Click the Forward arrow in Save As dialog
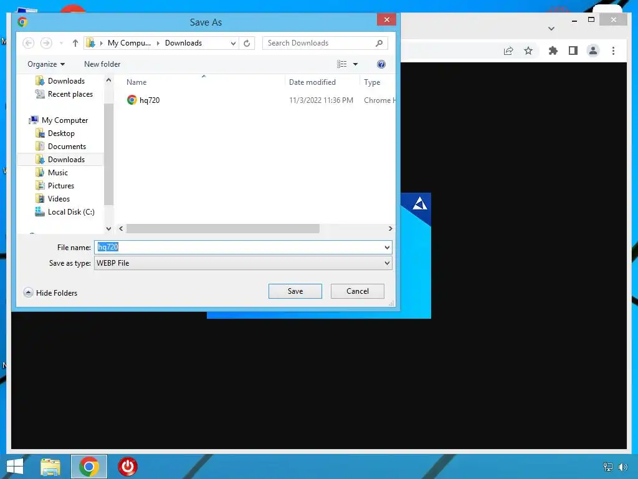This screenshot has width=638, height=479. (46, 43)
